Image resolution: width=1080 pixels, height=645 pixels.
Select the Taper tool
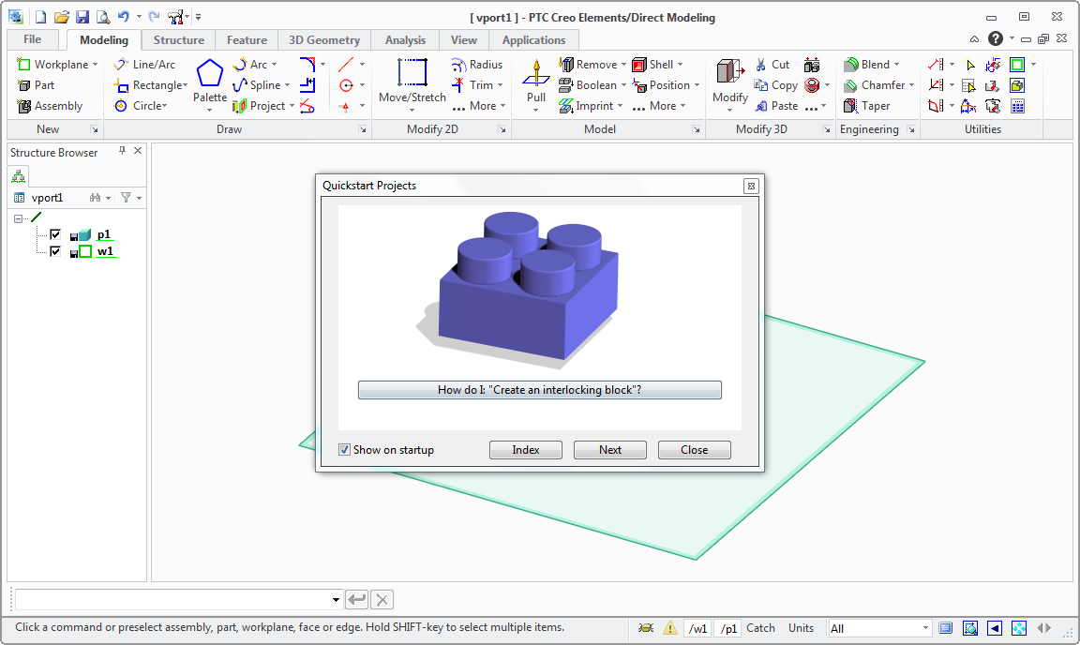click(x=867, y=105)
